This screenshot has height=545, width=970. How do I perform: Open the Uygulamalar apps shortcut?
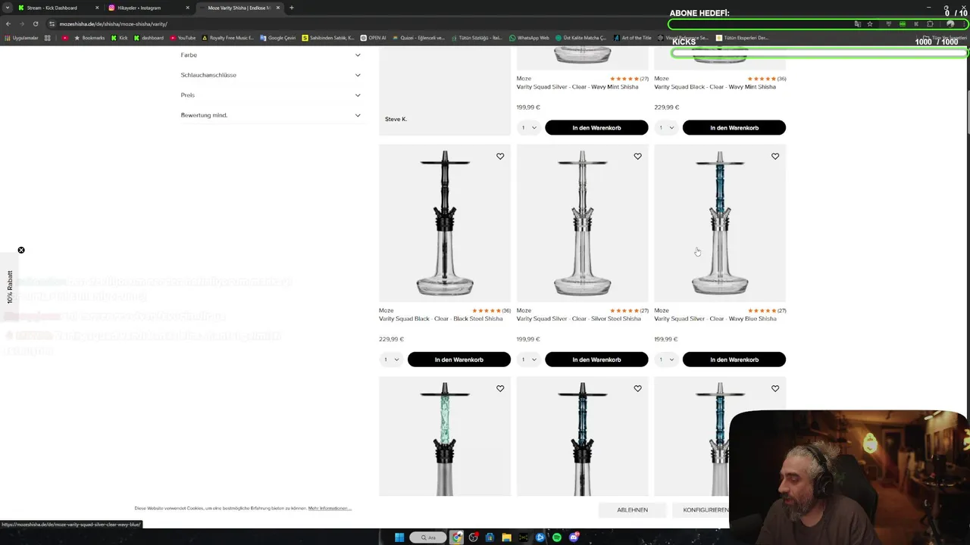[x=21, y=38]
